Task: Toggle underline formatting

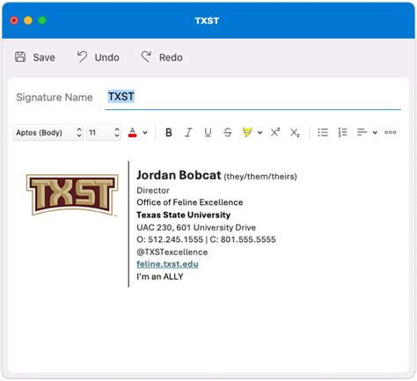Action: click(x=208, y=133)
